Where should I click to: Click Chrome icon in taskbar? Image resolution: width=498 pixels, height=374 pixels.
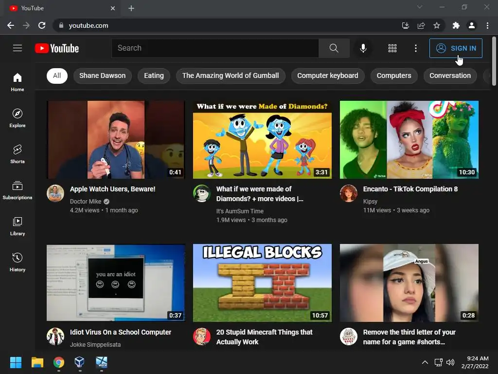pyautogui.click(x=59, y=362)
